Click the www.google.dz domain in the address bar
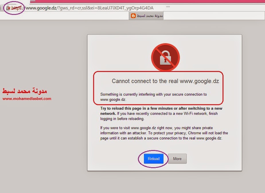 41,8
